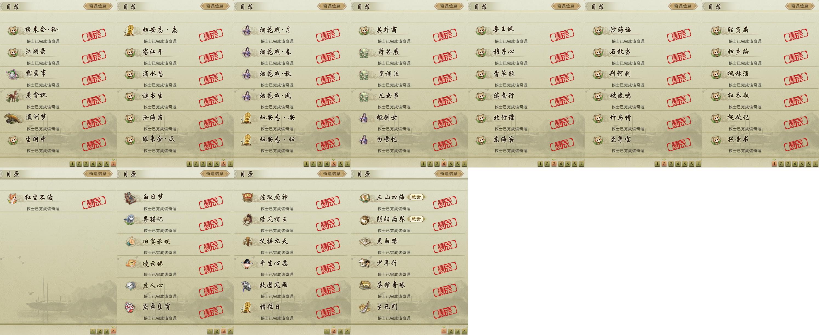This screenshot has height=335, width=819.
Task: Click the dog icon beside 莫贪杯
Action: (13, 96)
